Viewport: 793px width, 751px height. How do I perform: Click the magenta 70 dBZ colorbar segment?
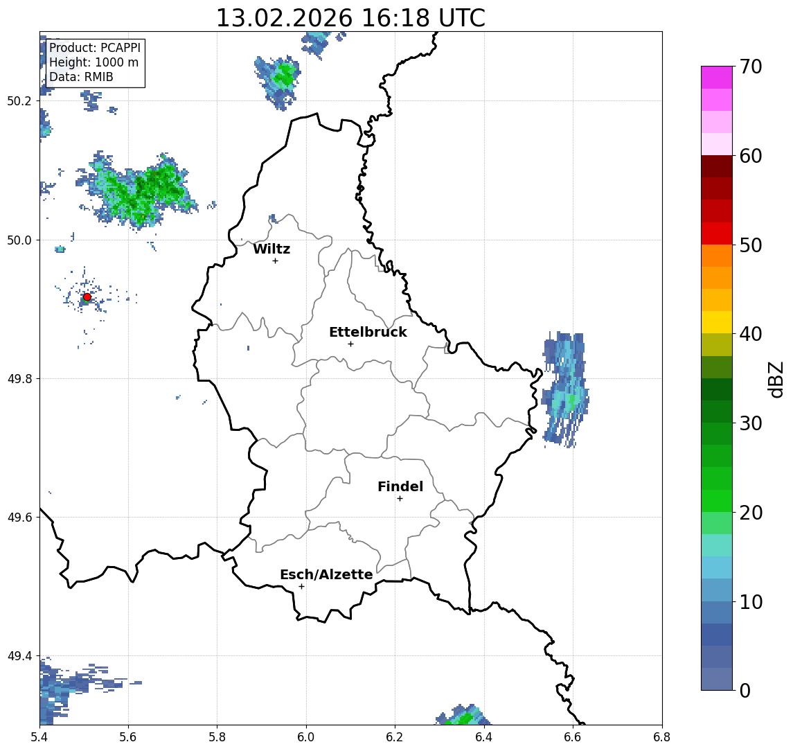tap(717, 78)
